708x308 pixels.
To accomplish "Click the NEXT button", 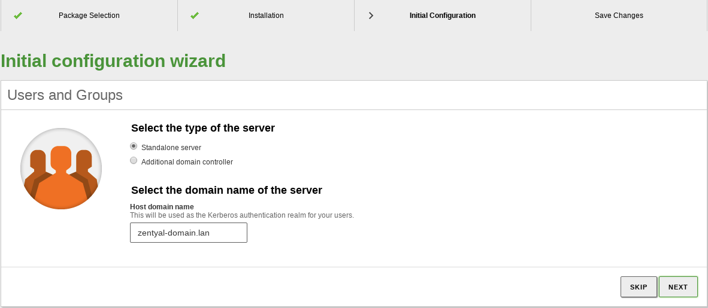I will pos(678,287).
